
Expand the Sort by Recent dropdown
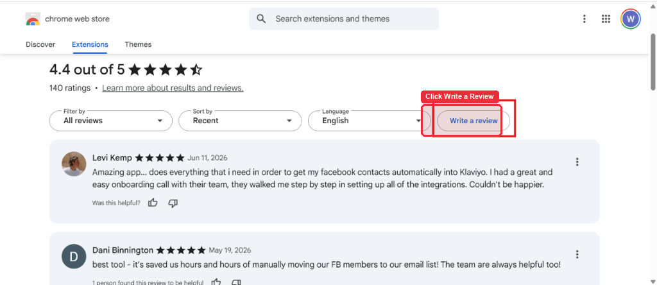point(240,121)
